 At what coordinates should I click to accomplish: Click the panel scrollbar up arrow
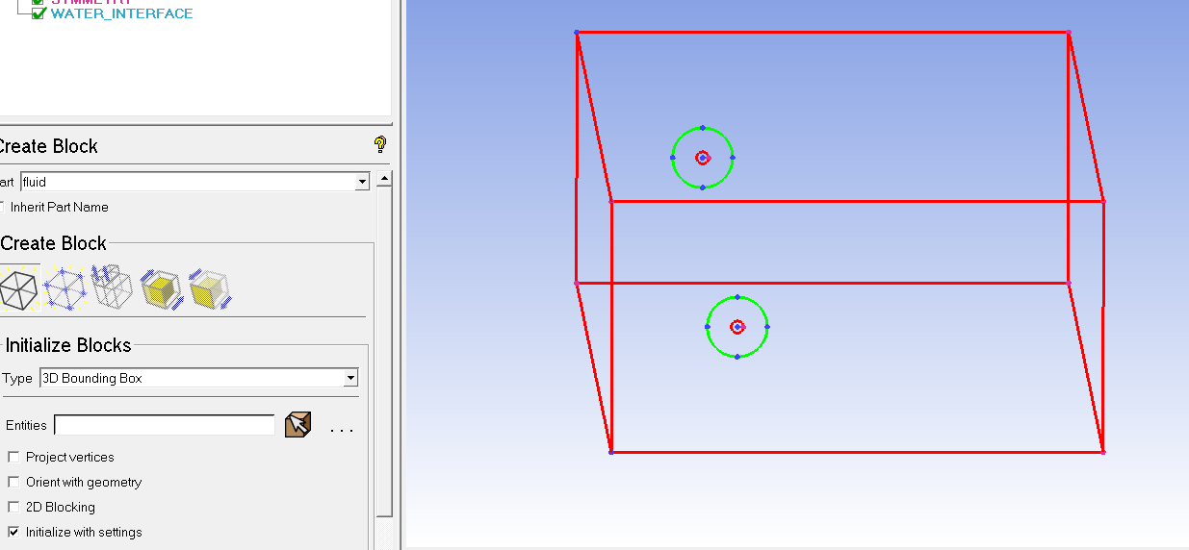click(385, 180)
